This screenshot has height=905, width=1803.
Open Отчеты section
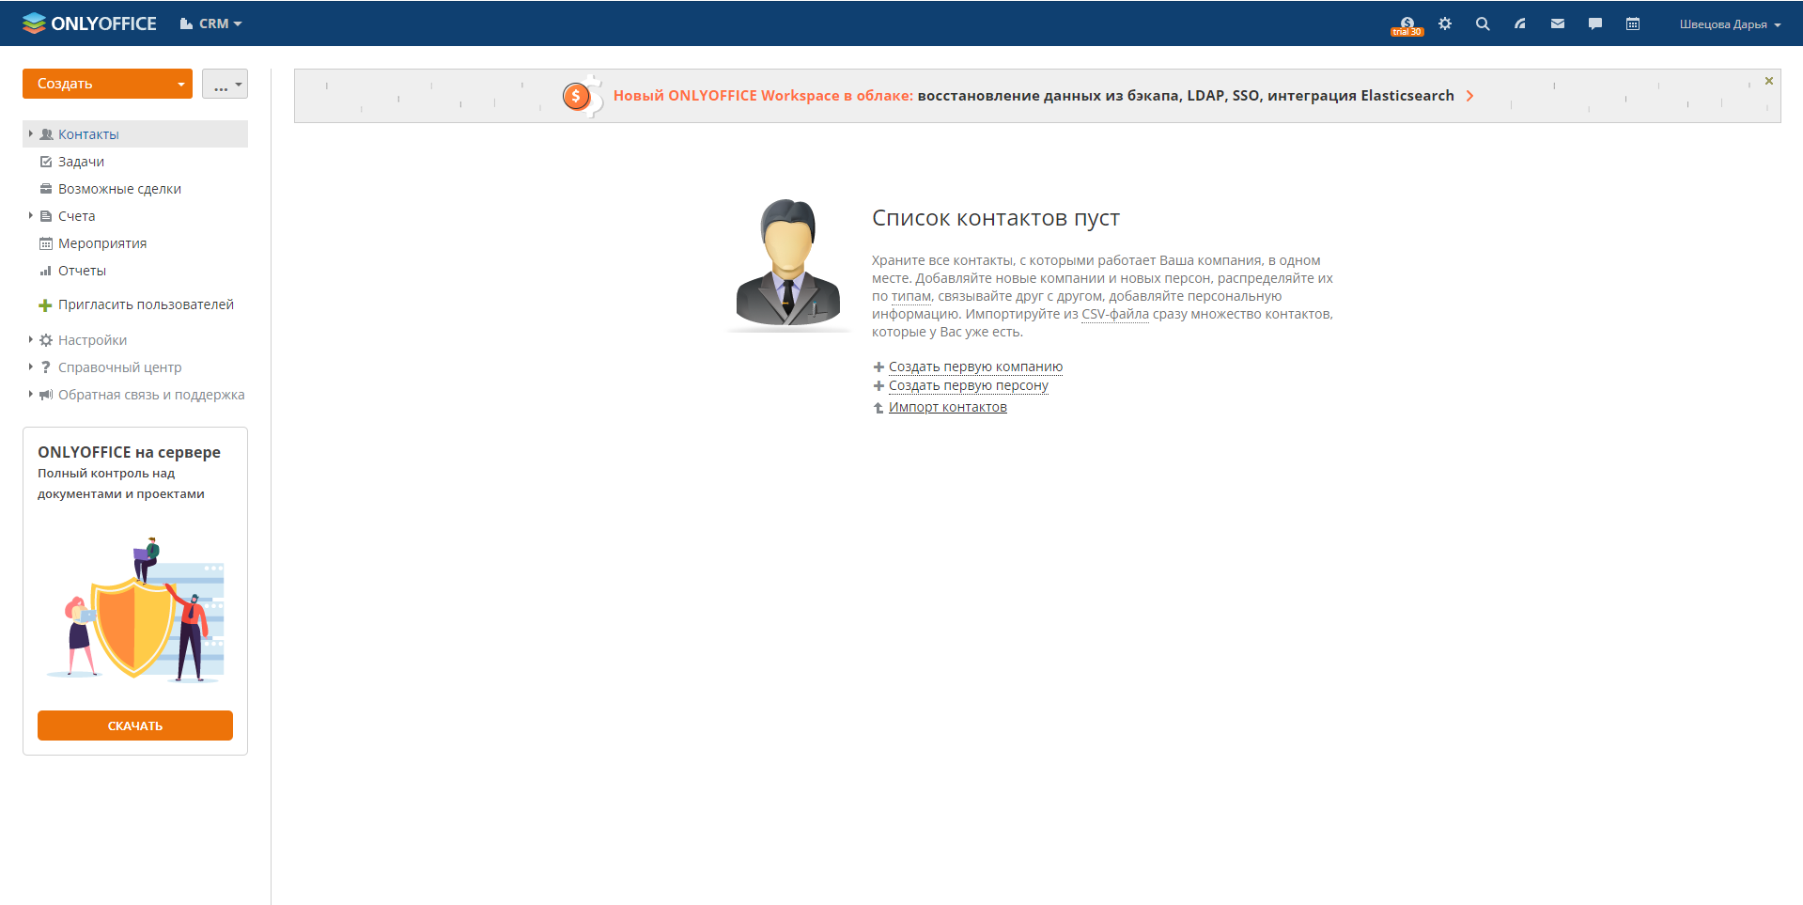(x=82, y=271)
